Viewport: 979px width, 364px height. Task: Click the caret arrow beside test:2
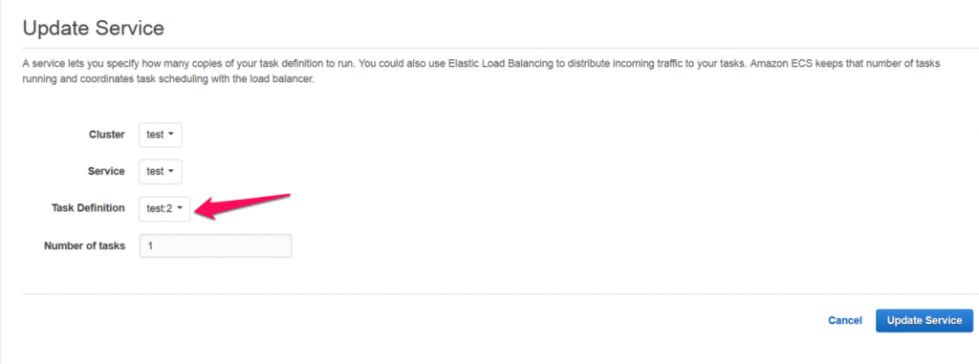coord(179,208)
